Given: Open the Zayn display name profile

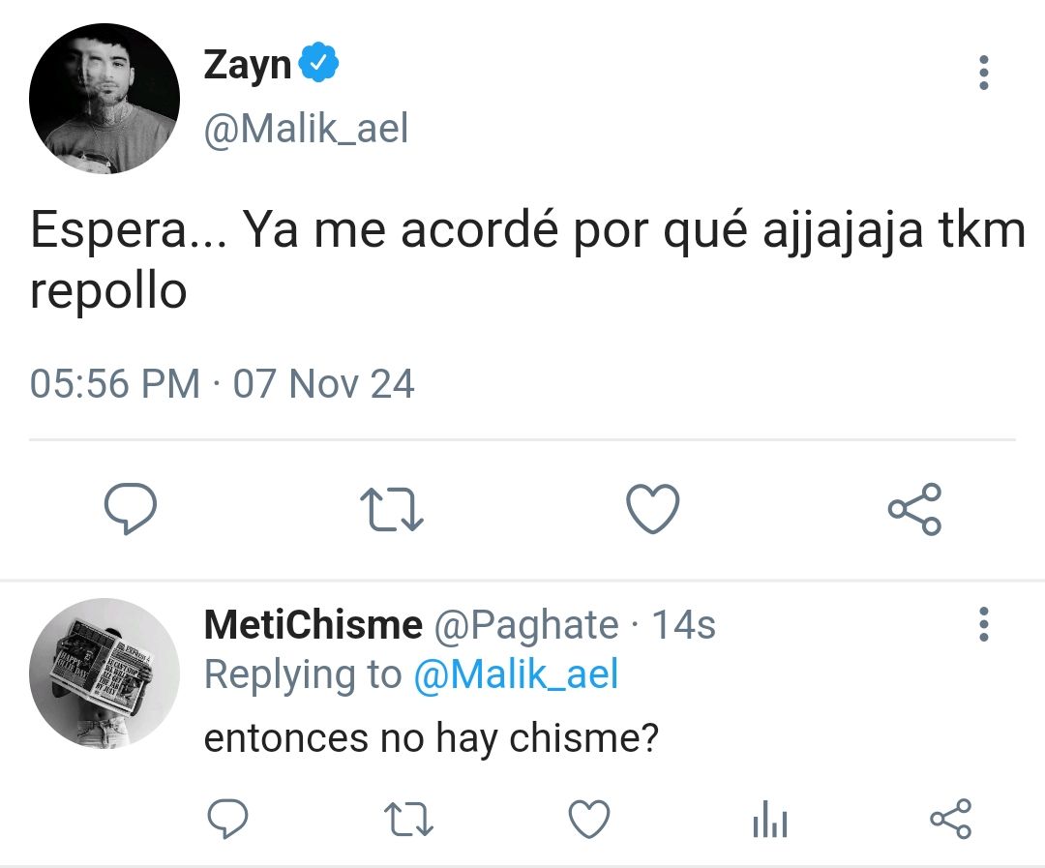Looking at the screenshot, I should [248, 66].
